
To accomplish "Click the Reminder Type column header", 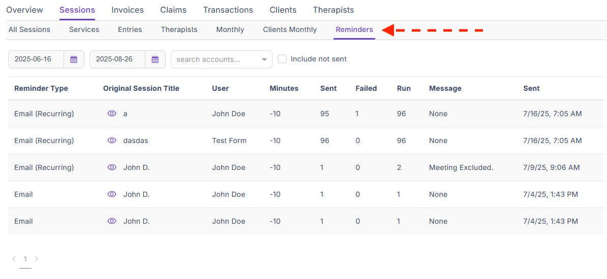I will tap(41, 88).
